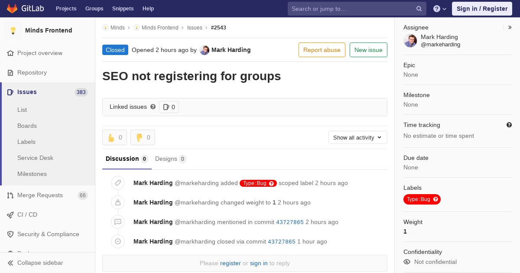The width and height of the screenshot is (520, 273).
Task: Click the register link in reply notice
Action: [x=231, y=263]
